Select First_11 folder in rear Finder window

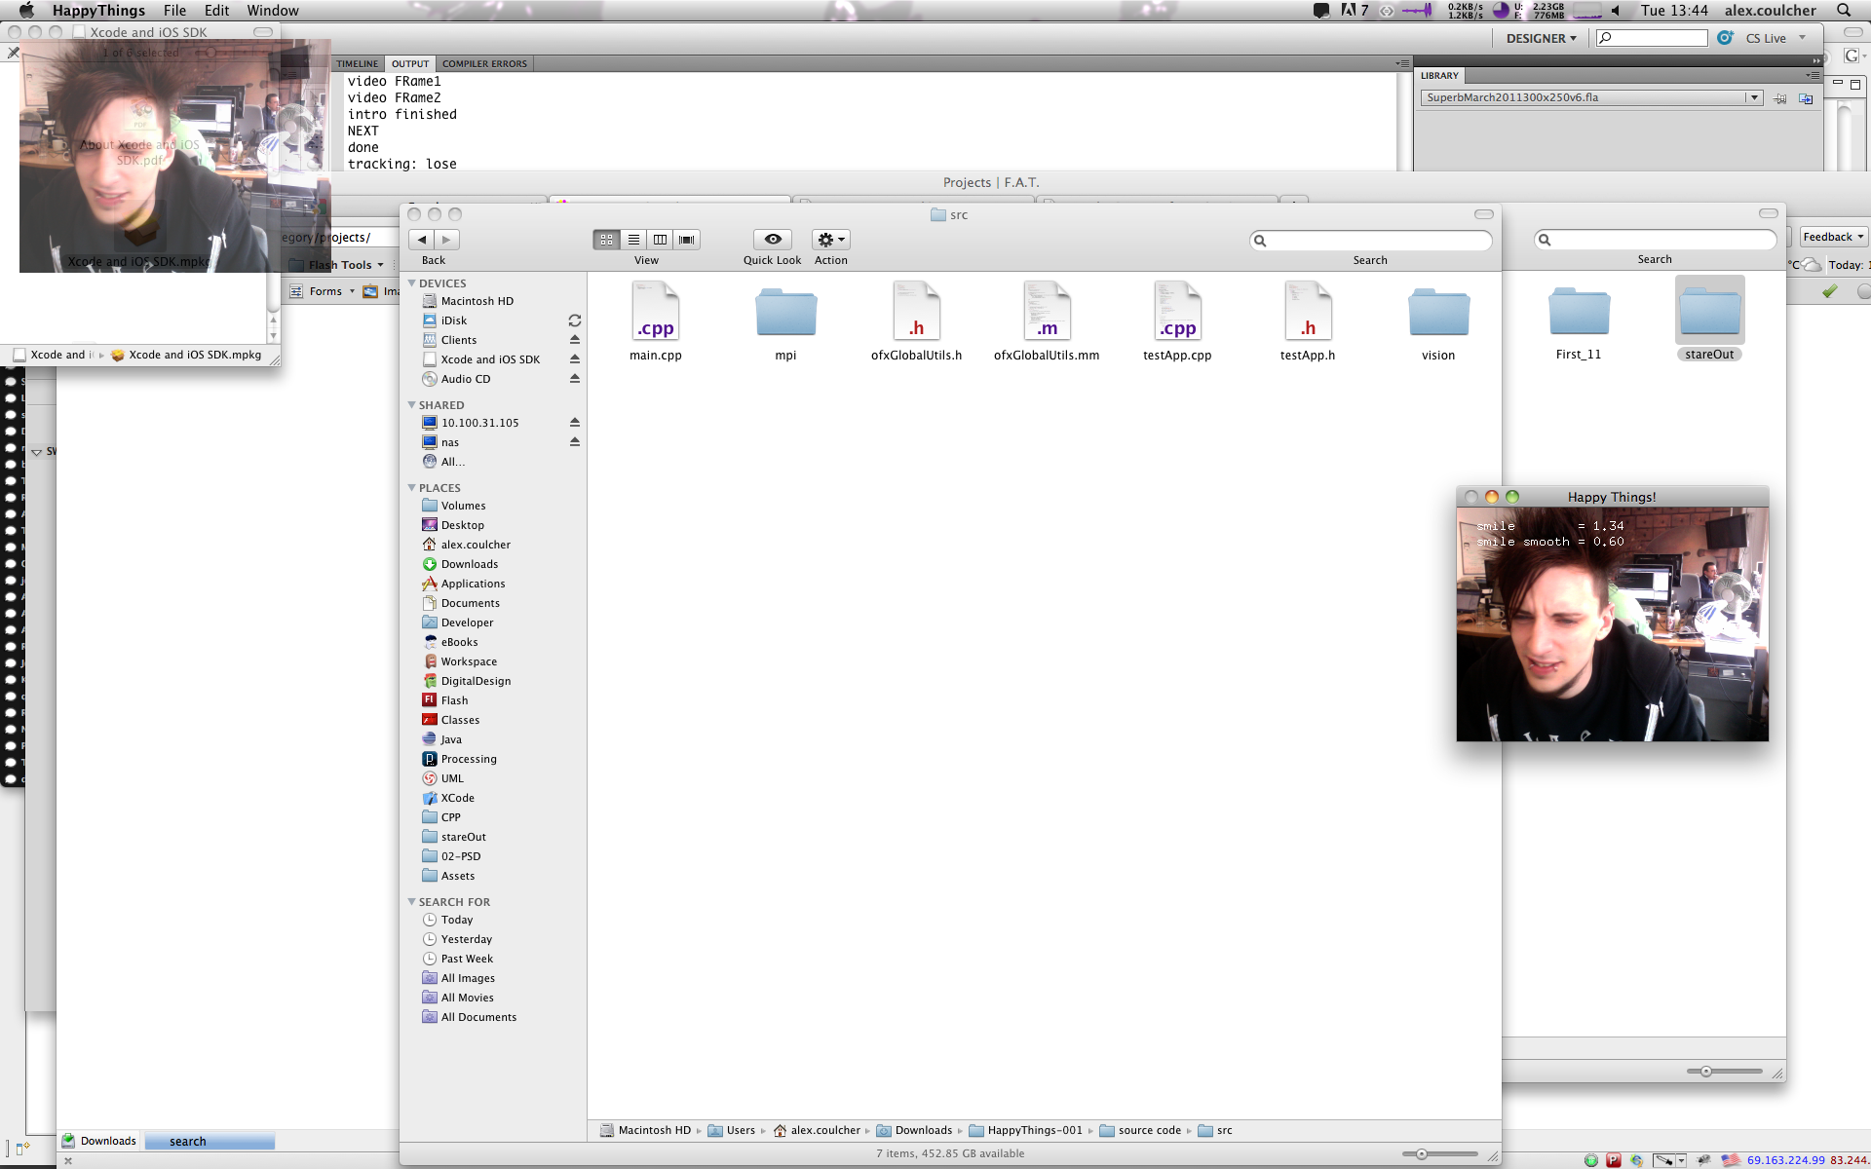coord(1579,311)
